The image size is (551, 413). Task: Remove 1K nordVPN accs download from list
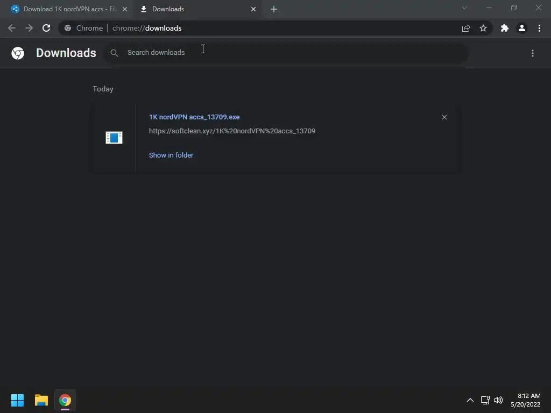(444, 117)
